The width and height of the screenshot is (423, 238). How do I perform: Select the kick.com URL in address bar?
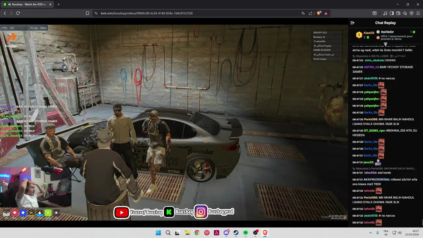(147, 13)
